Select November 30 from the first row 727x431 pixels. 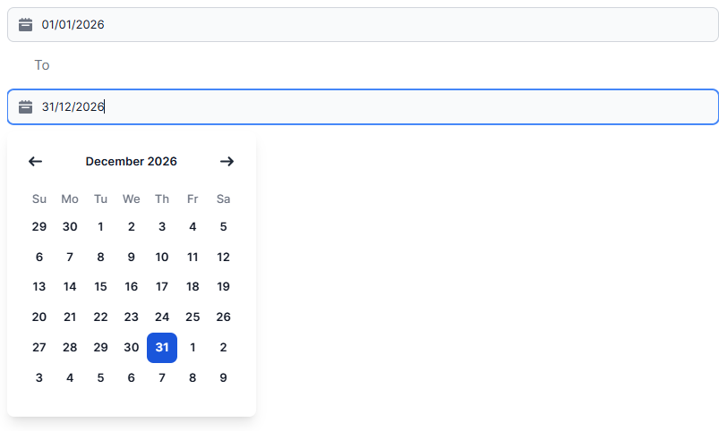(x=70, y=227)
